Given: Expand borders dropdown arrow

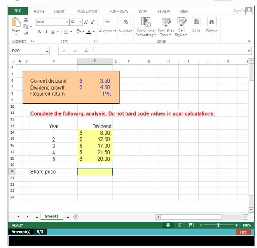Looking at the screenshot, I should [x=71, y=32].
